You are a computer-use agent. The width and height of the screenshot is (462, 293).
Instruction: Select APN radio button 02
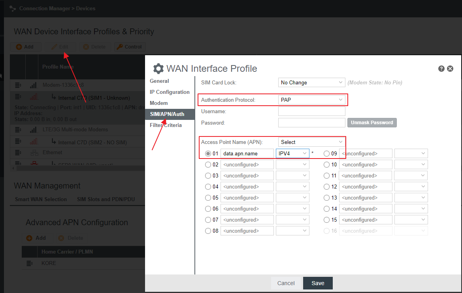(208, 165)
